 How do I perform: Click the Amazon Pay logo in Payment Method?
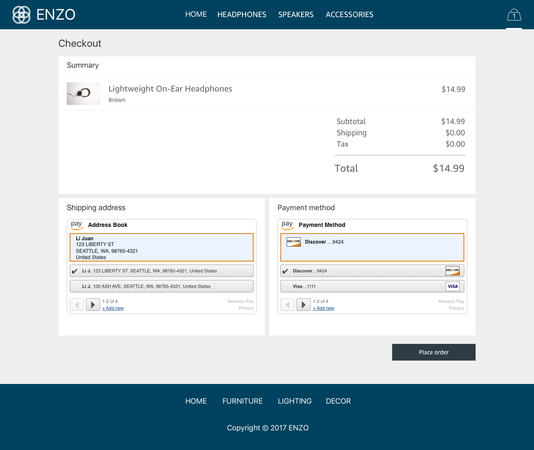(287, 225)
